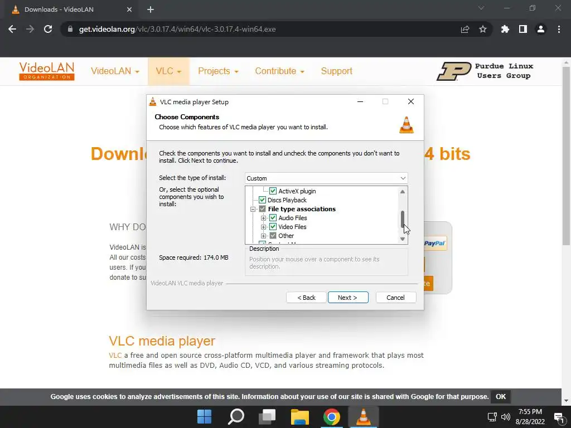This screenshot has width=571, height=428.
Task: Expand the Other tree node
Action: pos(263,236)
